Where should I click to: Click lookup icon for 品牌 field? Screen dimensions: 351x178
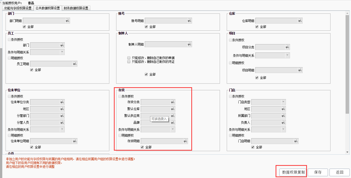tap(173, 122)
